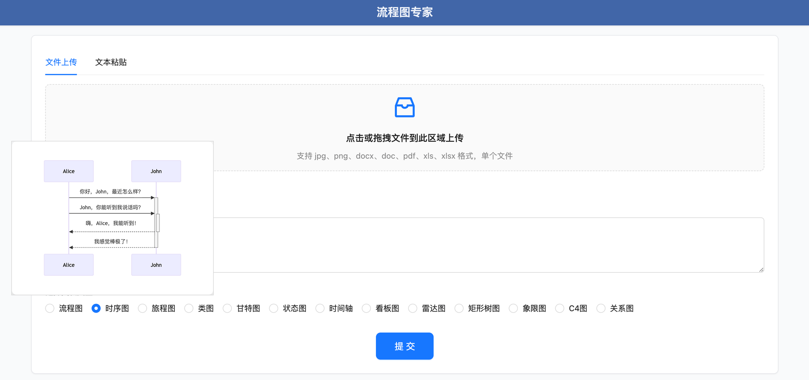Select the 类图 diagram type

point(188,308)
